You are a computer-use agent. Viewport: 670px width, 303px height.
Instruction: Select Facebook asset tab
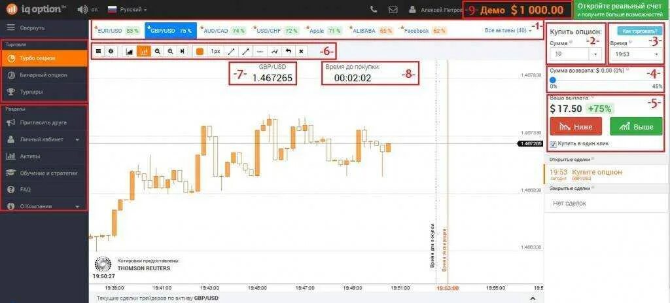coord(424,31)
